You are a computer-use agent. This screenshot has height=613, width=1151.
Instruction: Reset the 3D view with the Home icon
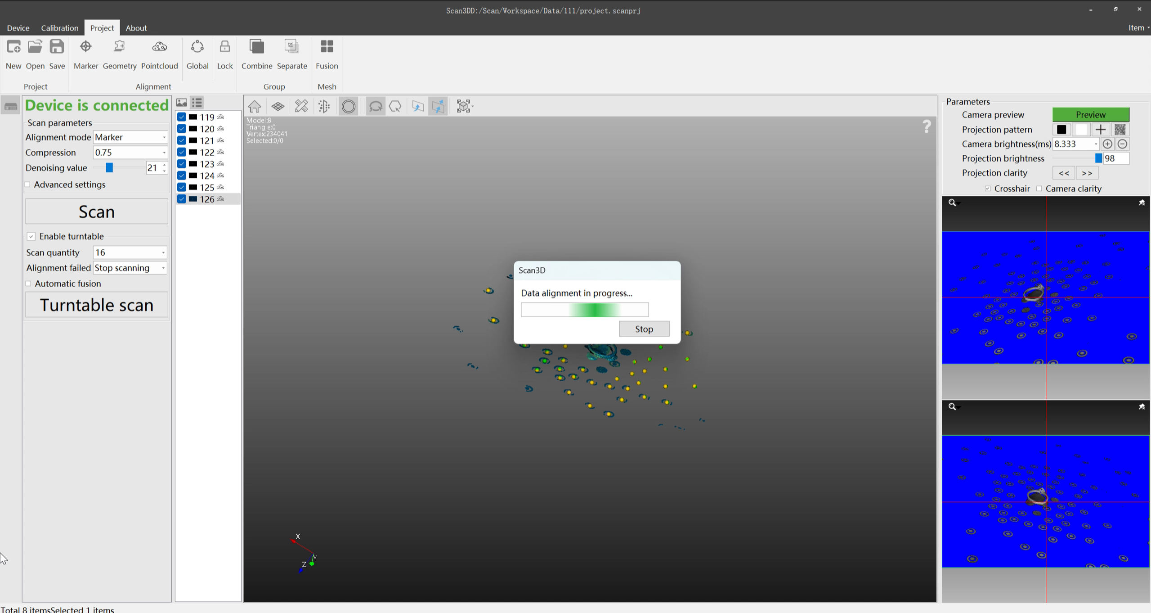tap(255, 107)
